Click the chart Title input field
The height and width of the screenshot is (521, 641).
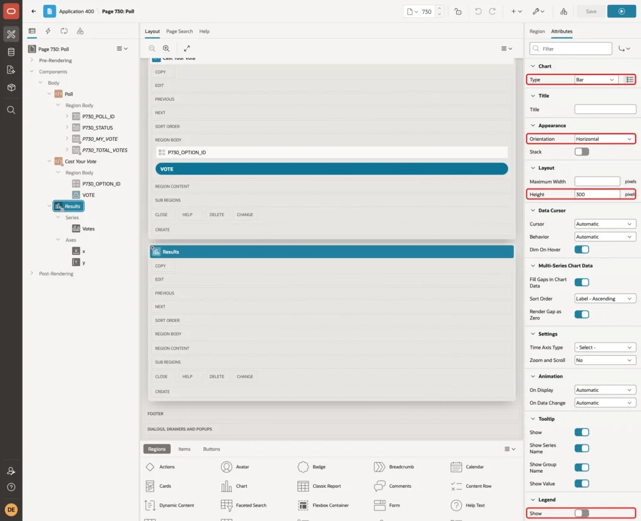point(605,109)
